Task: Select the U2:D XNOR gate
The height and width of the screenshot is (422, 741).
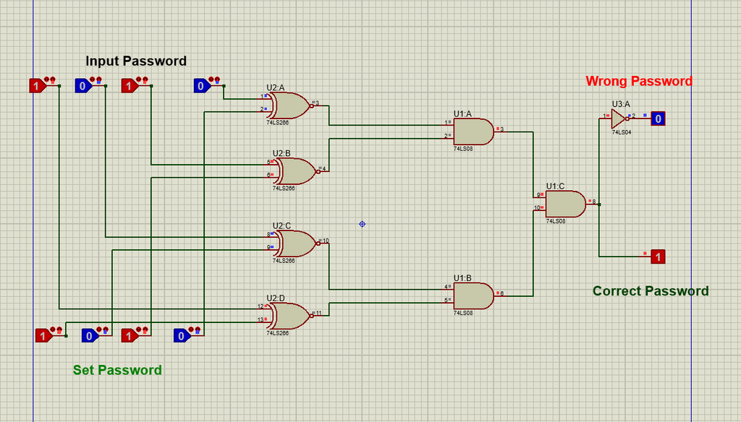Action: [289, 316]
